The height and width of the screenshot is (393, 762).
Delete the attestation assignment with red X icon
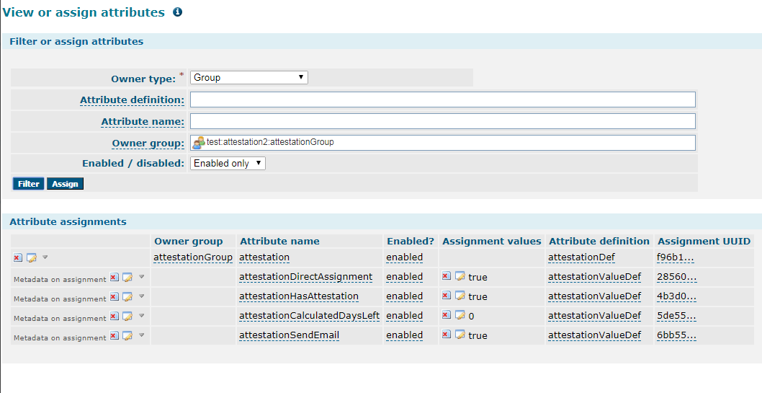pyautogui.click(x=17, y=257)
